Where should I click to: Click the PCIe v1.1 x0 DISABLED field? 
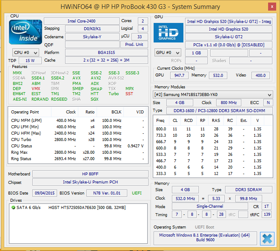[x=229, y=45]
